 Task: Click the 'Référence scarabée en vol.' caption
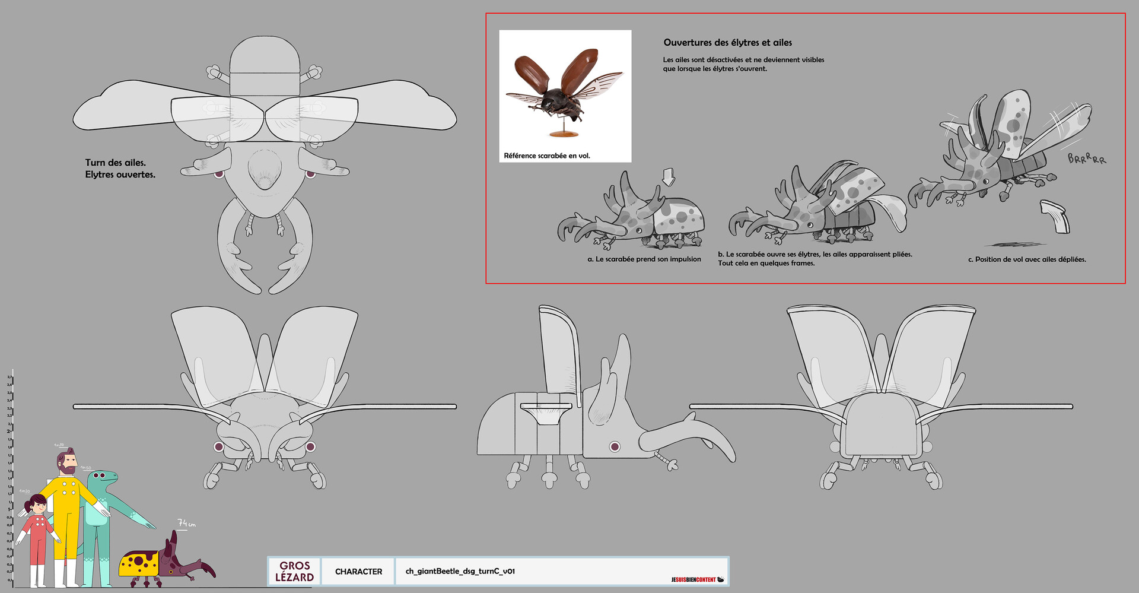click(x=547, y=156)
